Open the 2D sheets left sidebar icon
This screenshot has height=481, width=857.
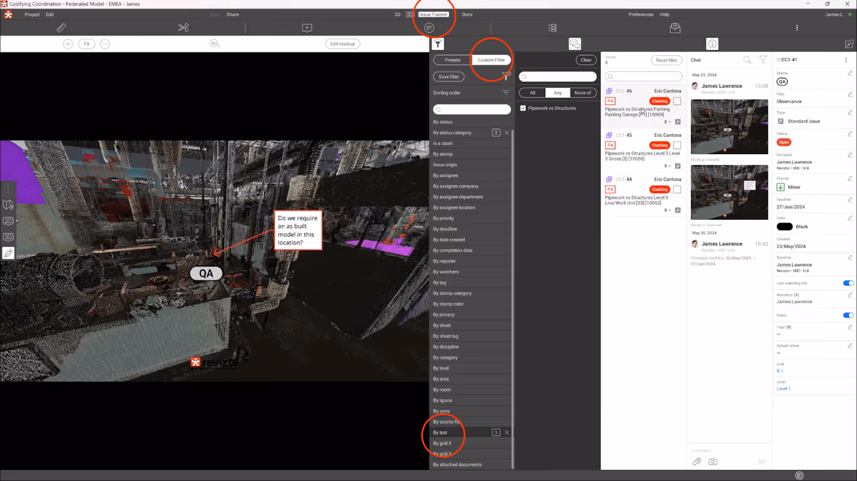(x=8, y=220)
